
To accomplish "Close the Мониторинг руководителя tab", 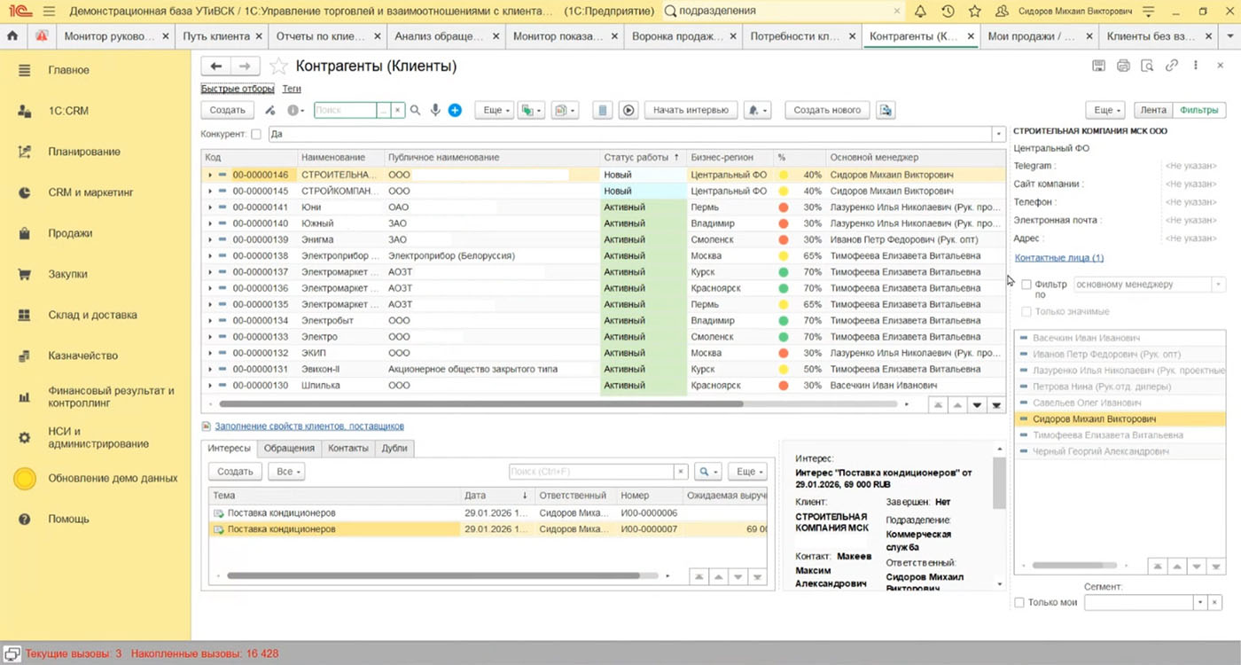I will pyautogui.click(x=164, y=36).
